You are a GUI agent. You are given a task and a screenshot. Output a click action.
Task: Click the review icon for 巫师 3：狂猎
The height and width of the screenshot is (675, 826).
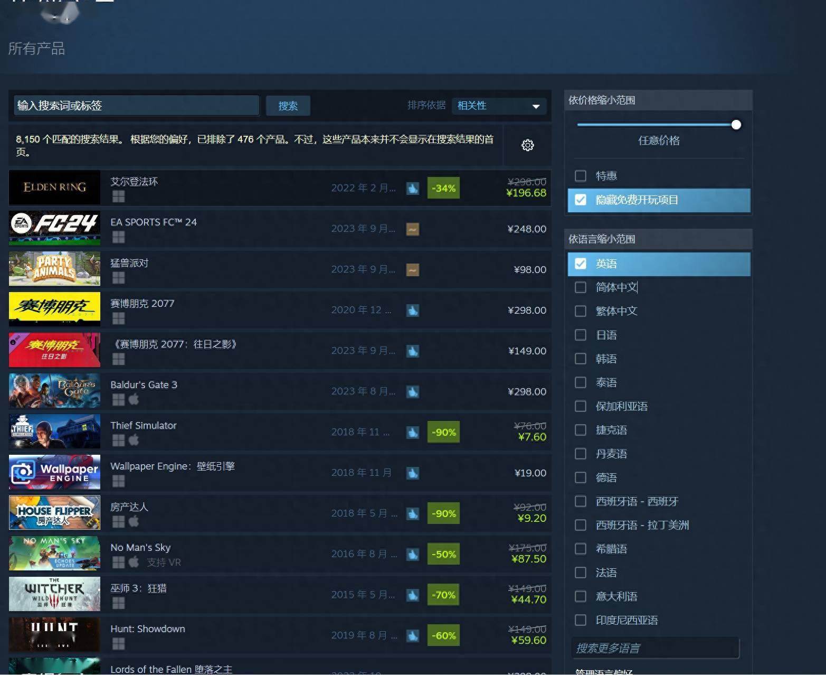[x=413, y=595]
